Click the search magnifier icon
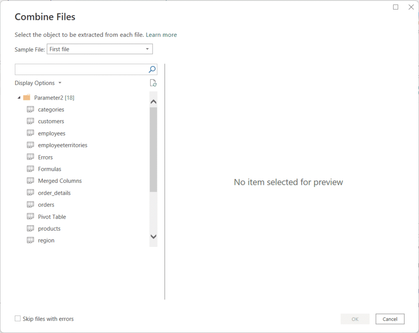Viewport: 419px width, 333px height. 152,69
